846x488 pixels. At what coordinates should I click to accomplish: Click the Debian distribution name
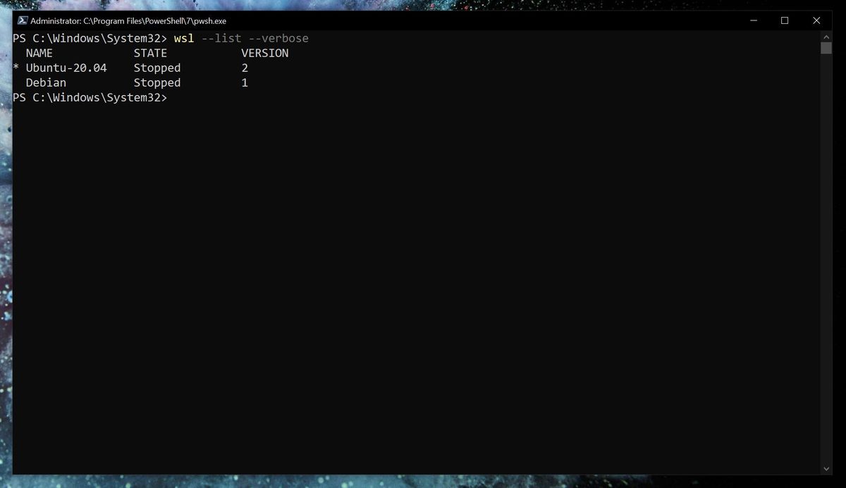[46, 82]
